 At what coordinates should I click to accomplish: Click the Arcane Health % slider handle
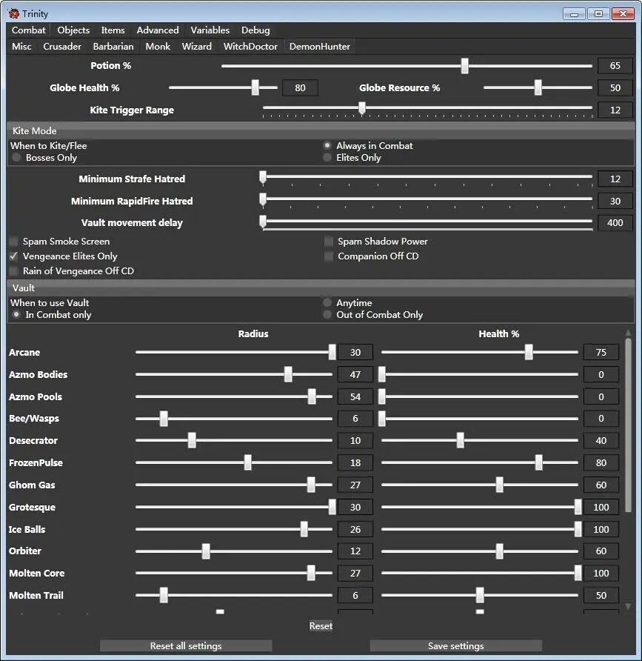(x=529, y=352)
